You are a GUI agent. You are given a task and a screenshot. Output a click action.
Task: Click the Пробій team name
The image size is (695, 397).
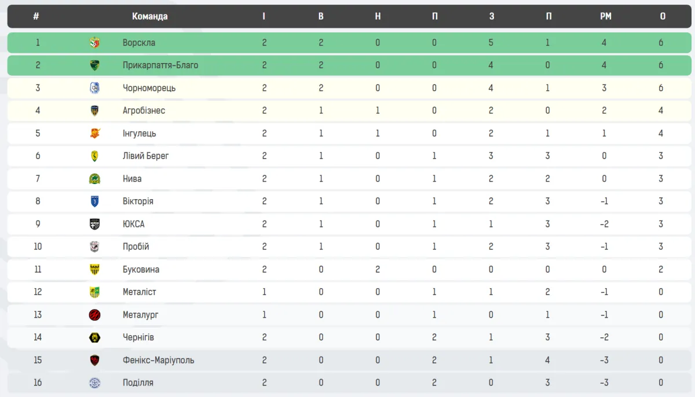136,247
